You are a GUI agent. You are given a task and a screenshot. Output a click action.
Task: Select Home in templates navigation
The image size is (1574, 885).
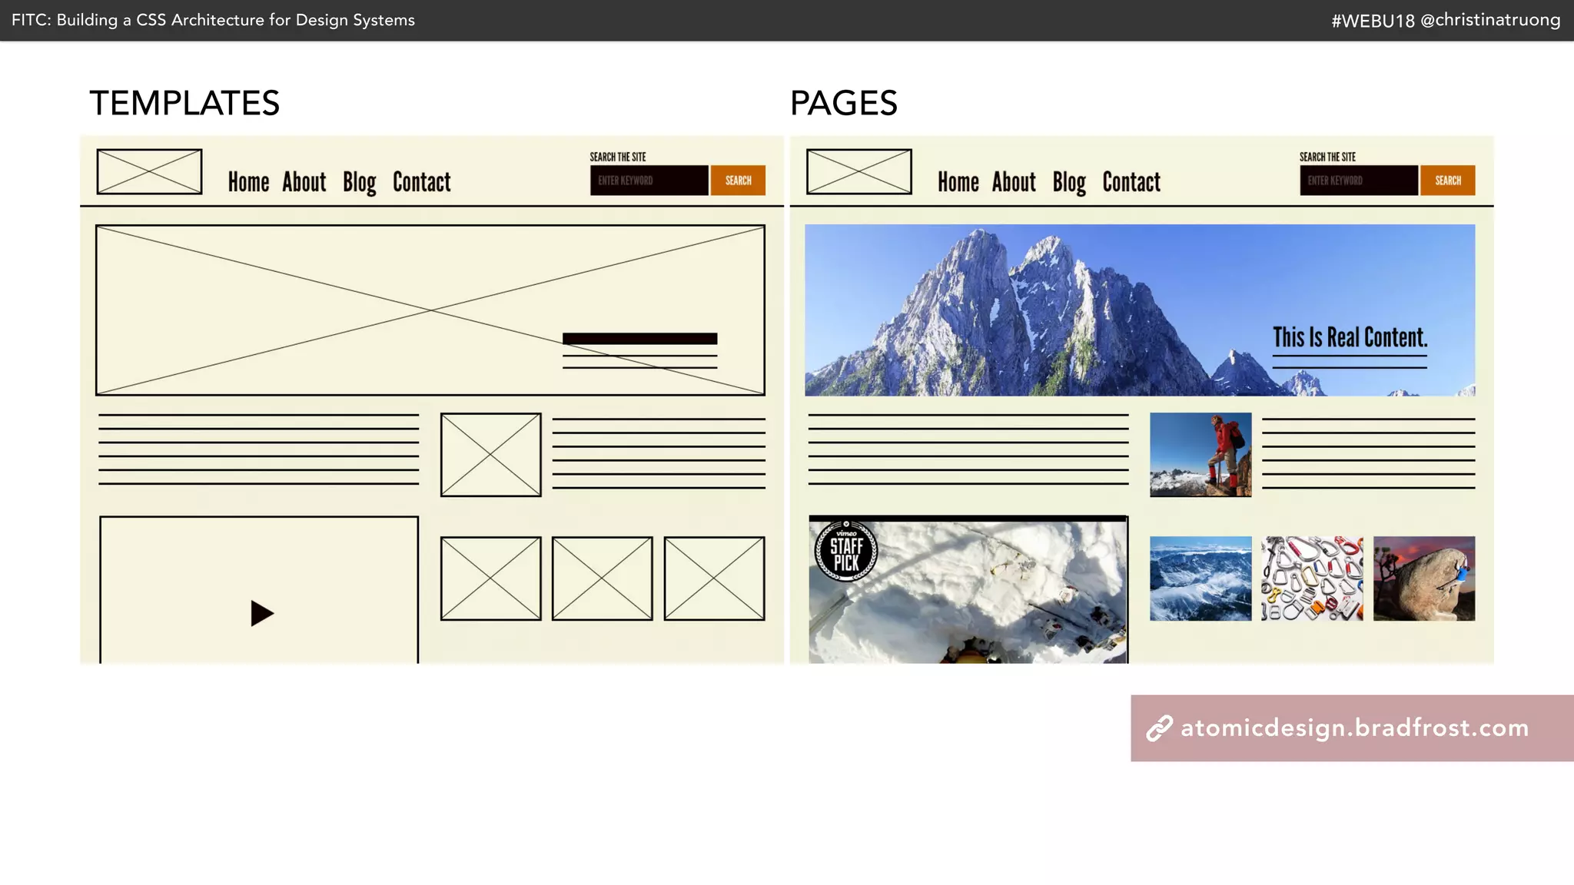click(x=248, y=182)
